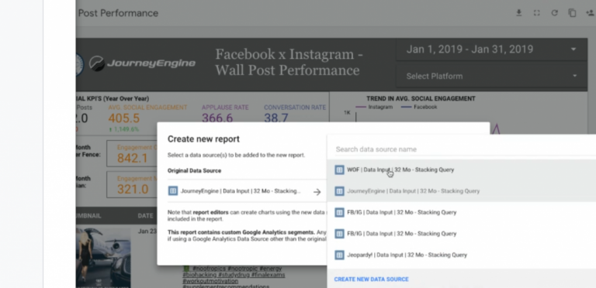Refresh report data with the reload icon
Viewport: 596px width, 288px height.
click(x=555, y=13)
